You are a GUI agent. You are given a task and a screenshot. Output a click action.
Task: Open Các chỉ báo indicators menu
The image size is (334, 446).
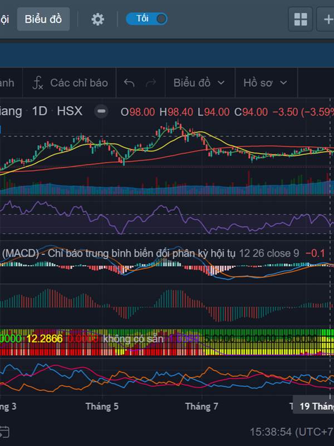click(79, 83)
